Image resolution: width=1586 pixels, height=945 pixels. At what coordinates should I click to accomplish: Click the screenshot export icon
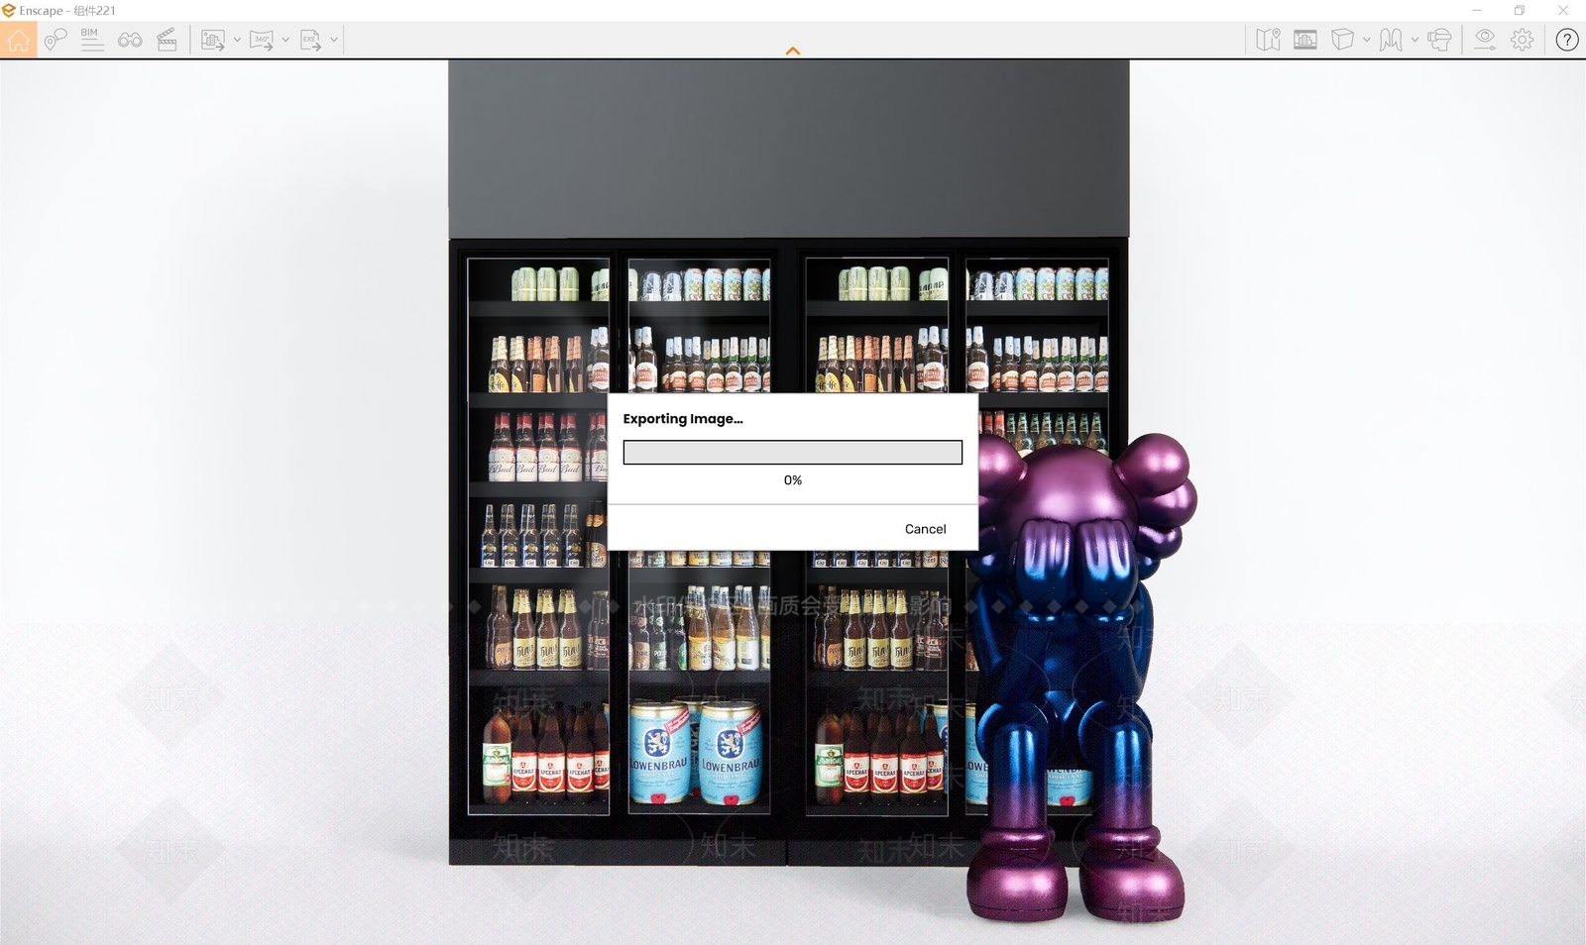click(x=212, y=40)
